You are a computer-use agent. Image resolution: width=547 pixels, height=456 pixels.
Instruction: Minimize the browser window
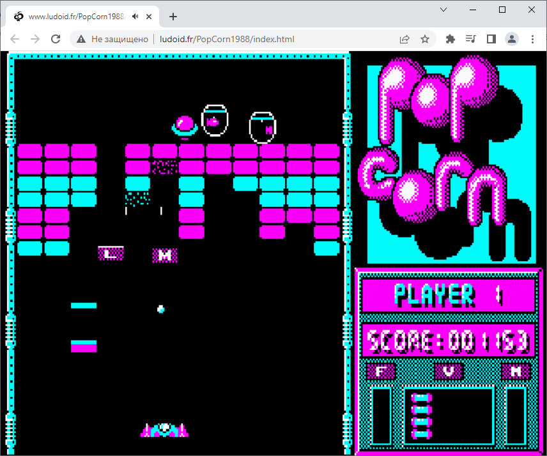(x=473, y=10)
